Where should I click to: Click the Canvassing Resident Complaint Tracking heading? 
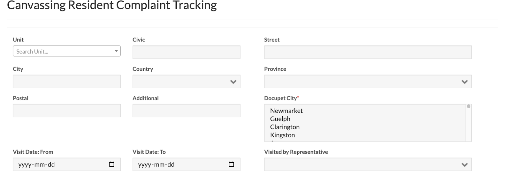coord(112,5)
